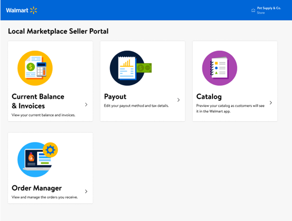Click the Payout receipt and cash icon
Viewport: 292px width, 221px height.
pyautogui.click(x=131, y=68)
